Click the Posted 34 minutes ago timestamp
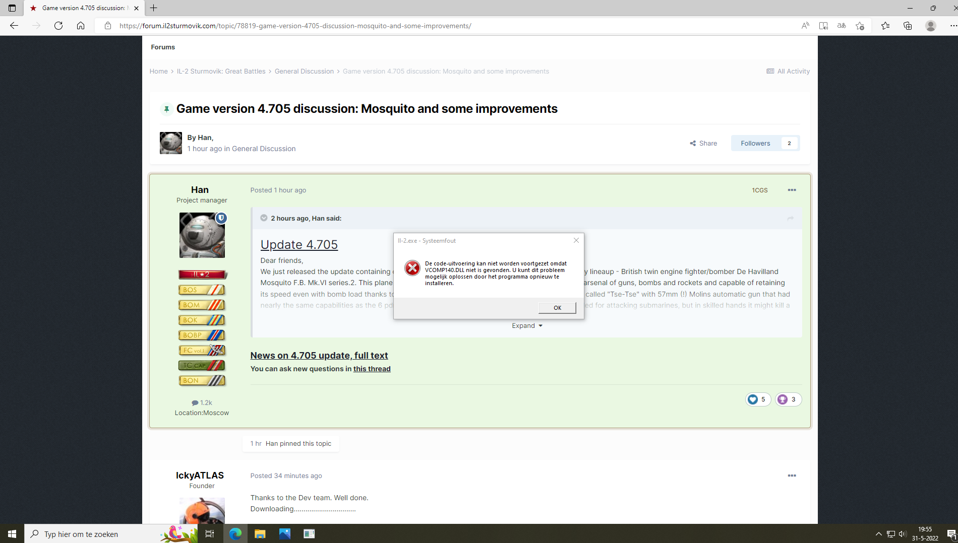The height and width of the screenshot is (543, 958). coord(286,476)
